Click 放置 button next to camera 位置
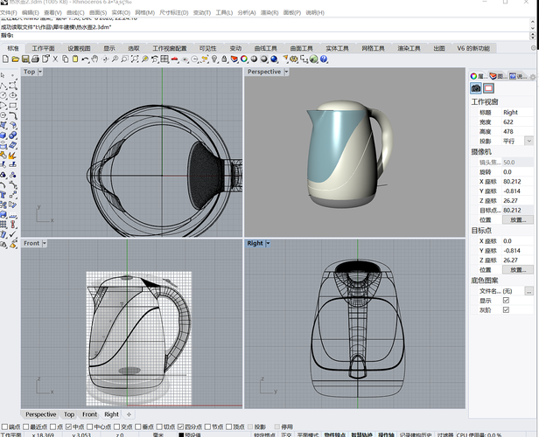 pyautogui.click(x=518, y=219)
